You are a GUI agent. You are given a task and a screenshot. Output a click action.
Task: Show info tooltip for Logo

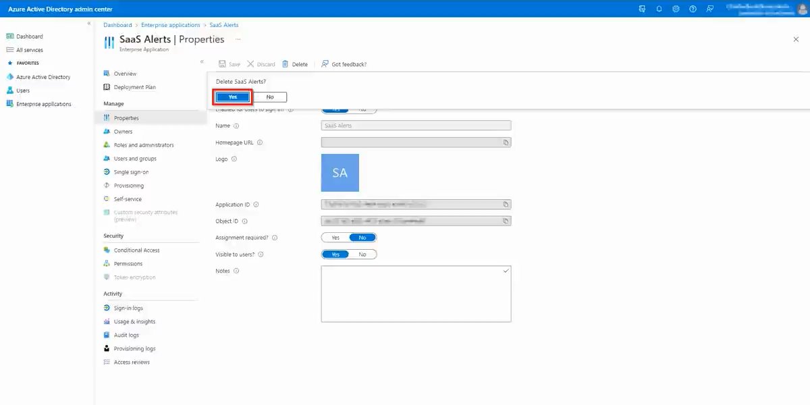click(234, 159)
